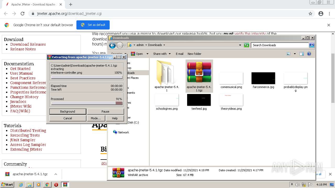
Task: Click the Search Downloads magnifier icon
Action: pos(312,45)
